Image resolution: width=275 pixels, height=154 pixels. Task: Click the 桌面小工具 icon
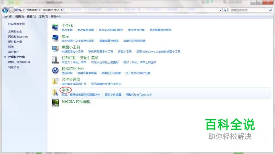click(55, 49)
